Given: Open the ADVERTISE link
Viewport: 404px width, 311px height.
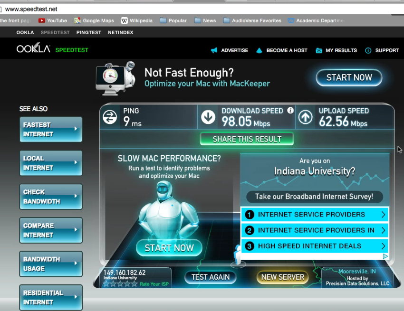Looking at the screenshot, I should pyautogui.click(x=234, y=50).
